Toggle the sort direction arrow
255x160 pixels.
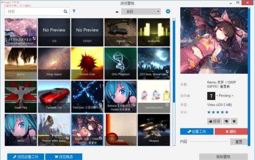117,12
